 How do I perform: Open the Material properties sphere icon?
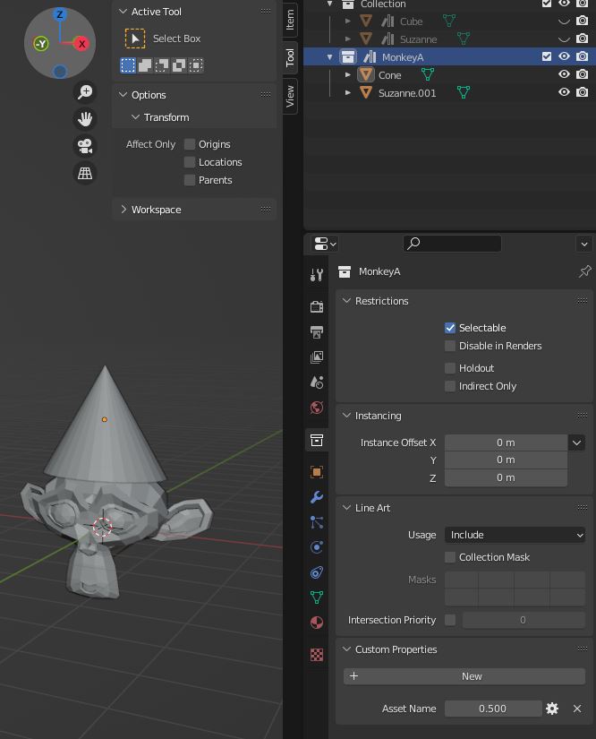317,623
